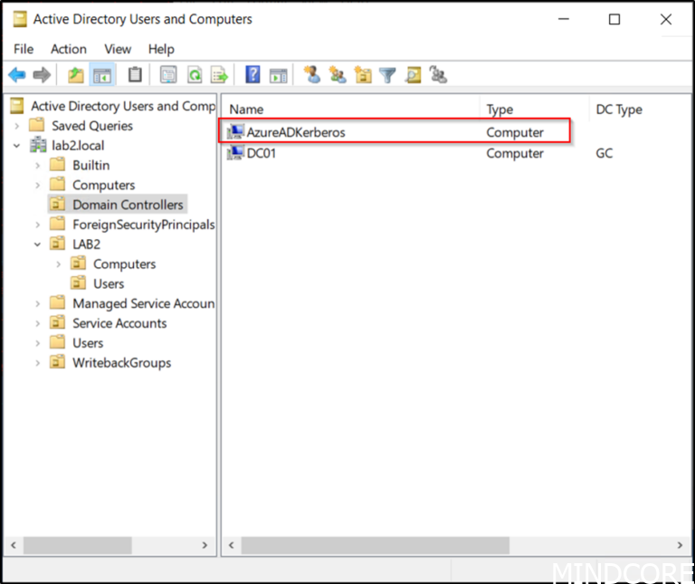Select the AzureADKerberos row name

(x=296, y=132)
